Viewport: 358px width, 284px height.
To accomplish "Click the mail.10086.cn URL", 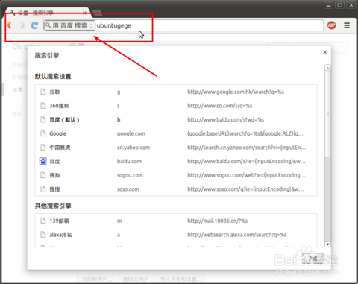I will (x=218, y=221).
